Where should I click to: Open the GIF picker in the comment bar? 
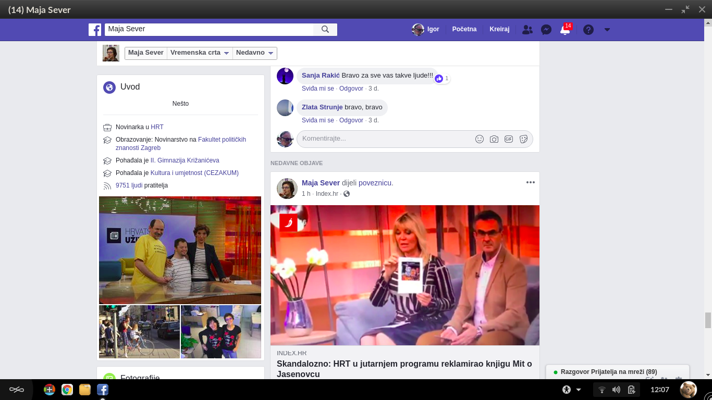point(508,139)
